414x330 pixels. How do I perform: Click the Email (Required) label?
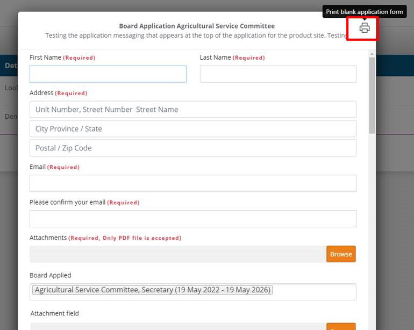pos(54,167)
